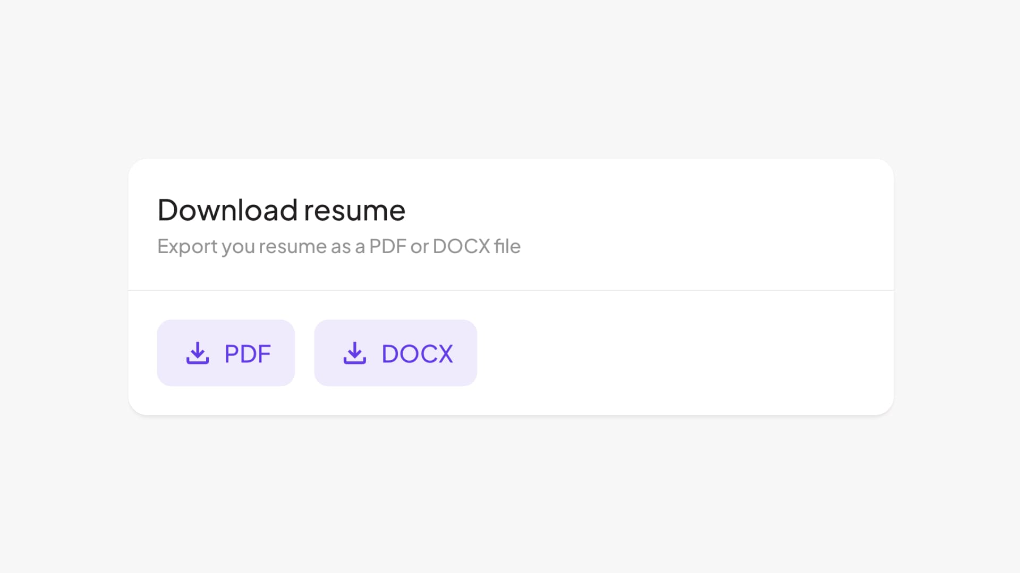The height and width of the screenshot is (573, 1020).
Task: Click the download icon inside the DOCX button
Action: coord(355,353)
